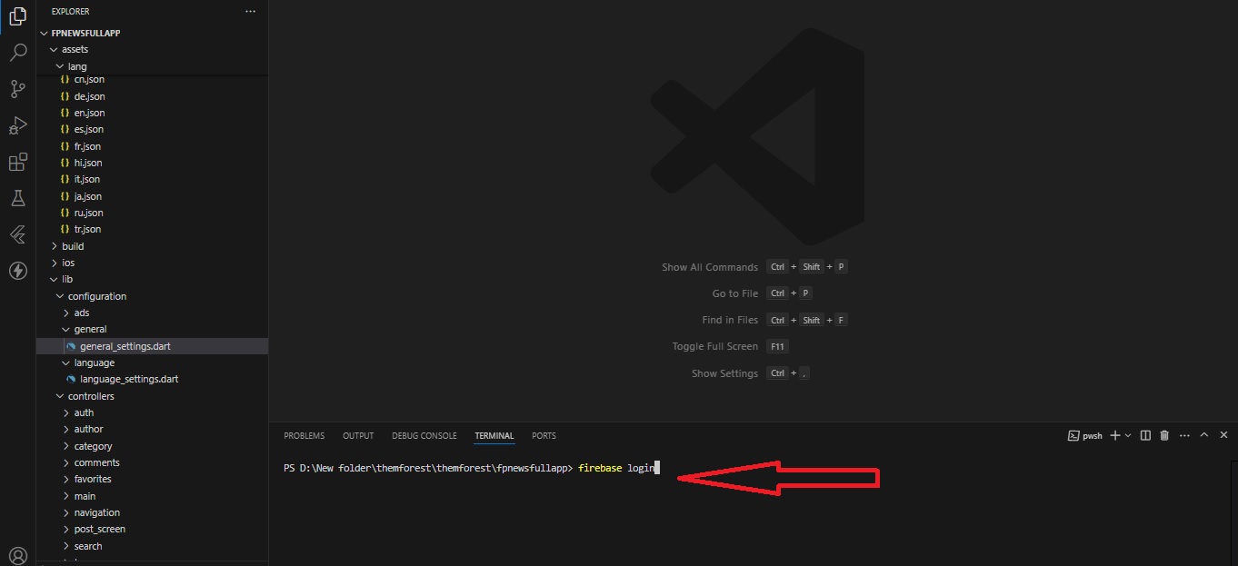Select the TERMINAL tab
This screenshot has height=566, width=1238.
[494, 436]
